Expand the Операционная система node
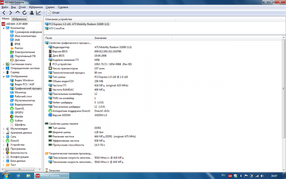The height and width of the screenshot is (179, 286). click(4, 68)
